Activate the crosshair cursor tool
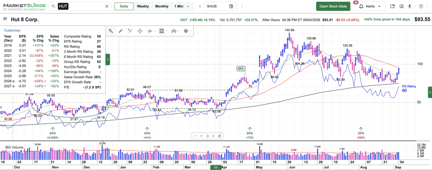The width and height of the screenshot is (432, 170). coord(140,31)
